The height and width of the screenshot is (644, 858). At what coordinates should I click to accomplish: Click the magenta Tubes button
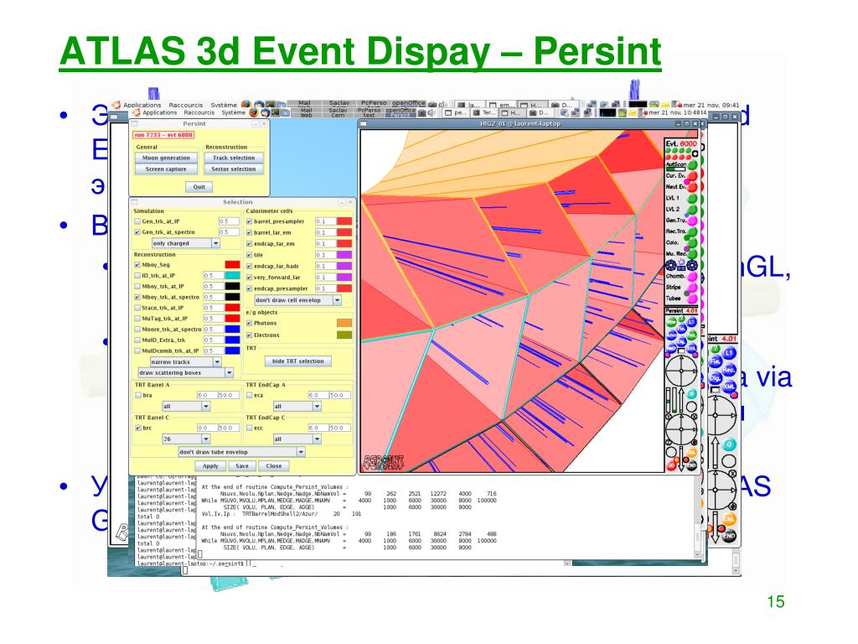pyautogui.click(x=692, y=299)
